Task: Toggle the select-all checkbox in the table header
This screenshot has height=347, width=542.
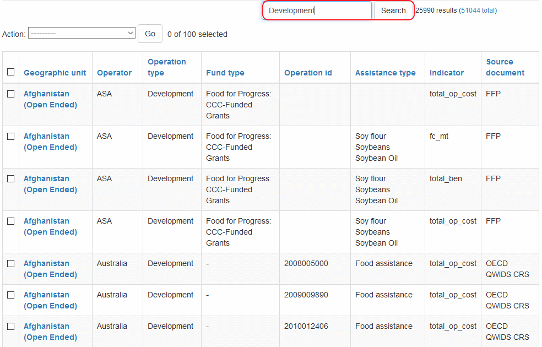Action: coord(10,72)
